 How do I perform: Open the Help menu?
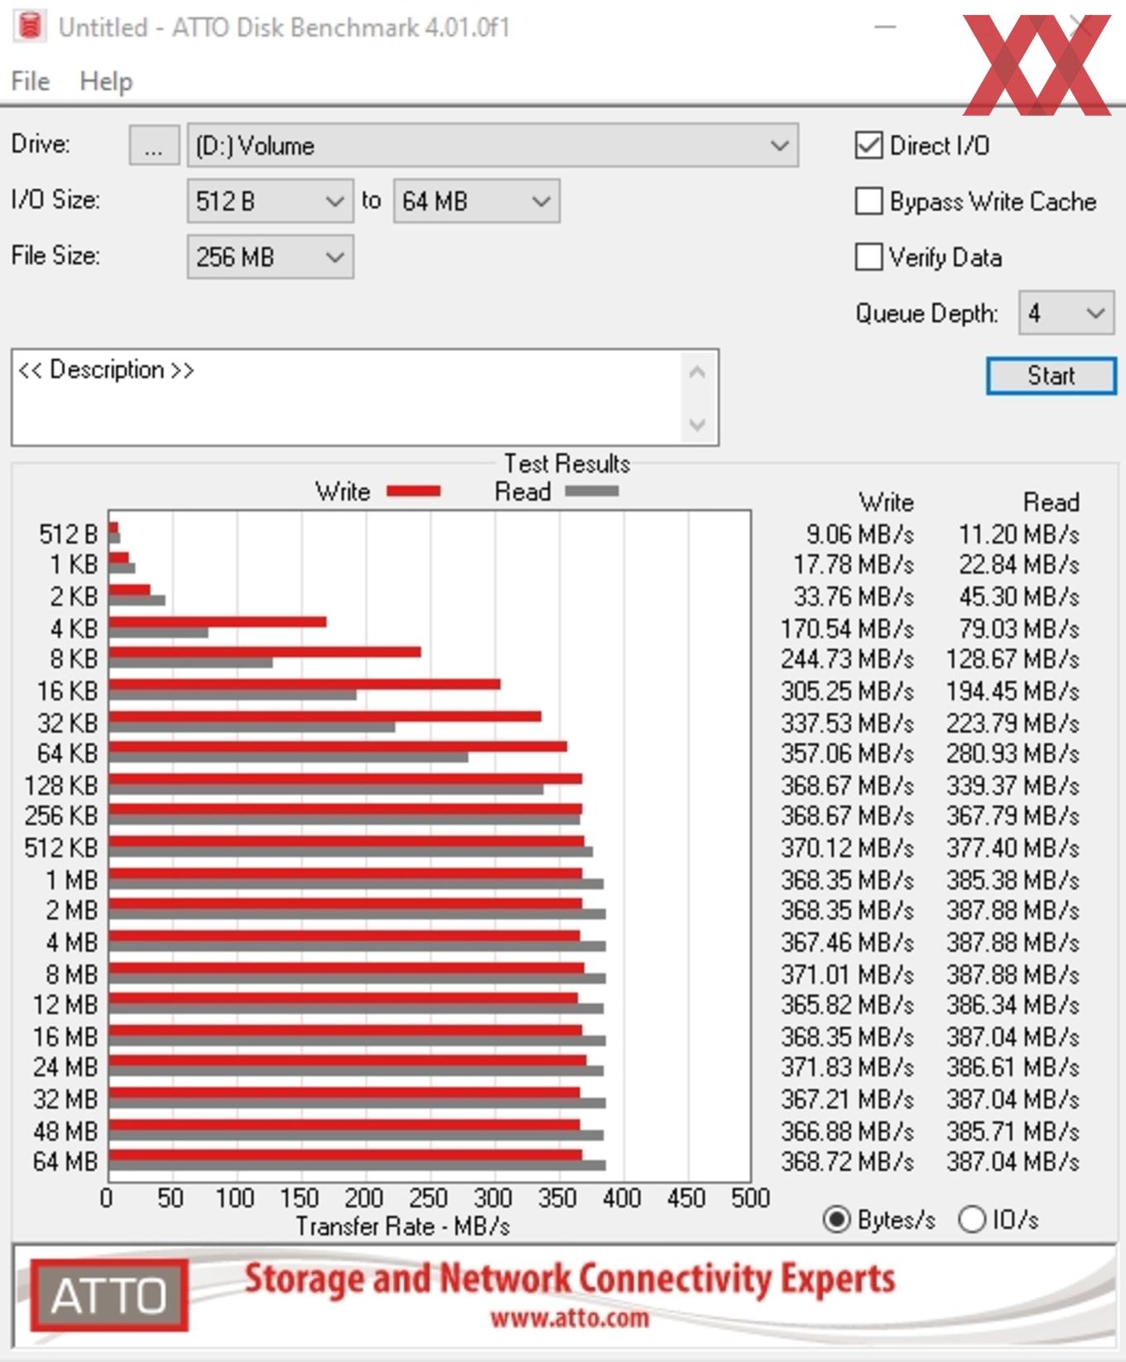point(106,81)
